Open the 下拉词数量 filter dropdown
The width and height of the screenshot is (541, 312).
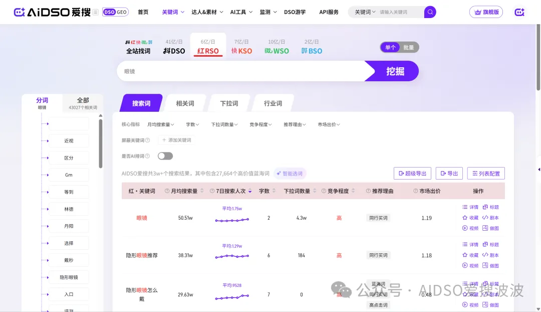224,124
